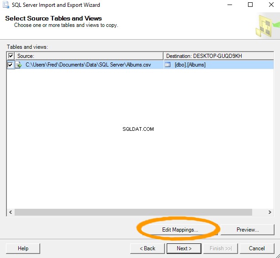Open Edit Mappings dialog
Image resolution: width=280 pixels, height=258 pixels.
[180, 230]
